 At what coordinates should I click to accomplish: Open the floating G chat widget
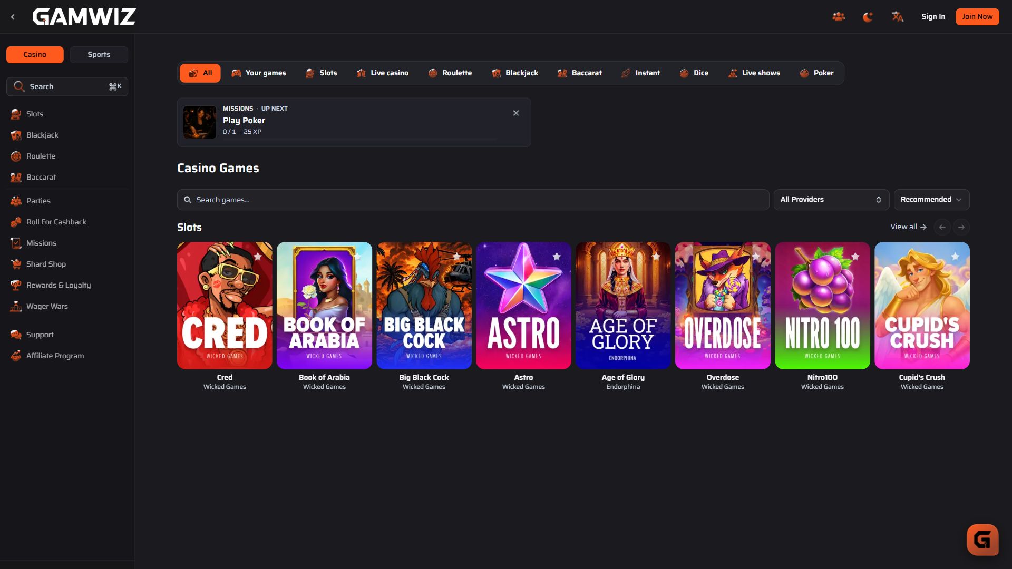click(x=982, y=539)
